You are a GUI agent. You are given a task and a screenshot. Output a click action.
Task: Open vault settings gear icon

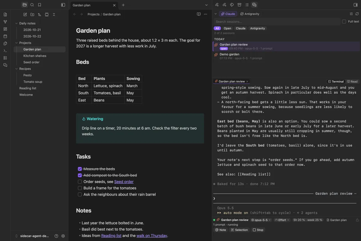pyautogui.click(x=63, y=236)
